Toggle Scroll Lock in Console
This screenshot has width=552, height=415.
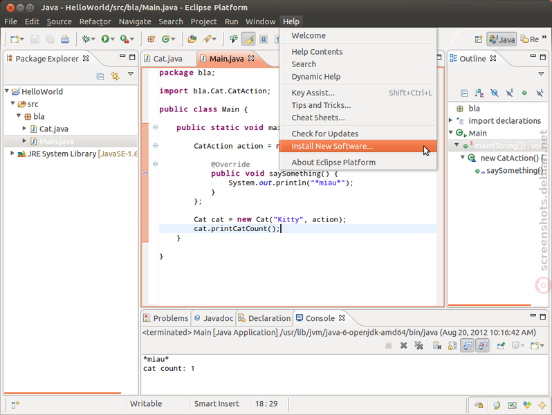coord(452,346)
